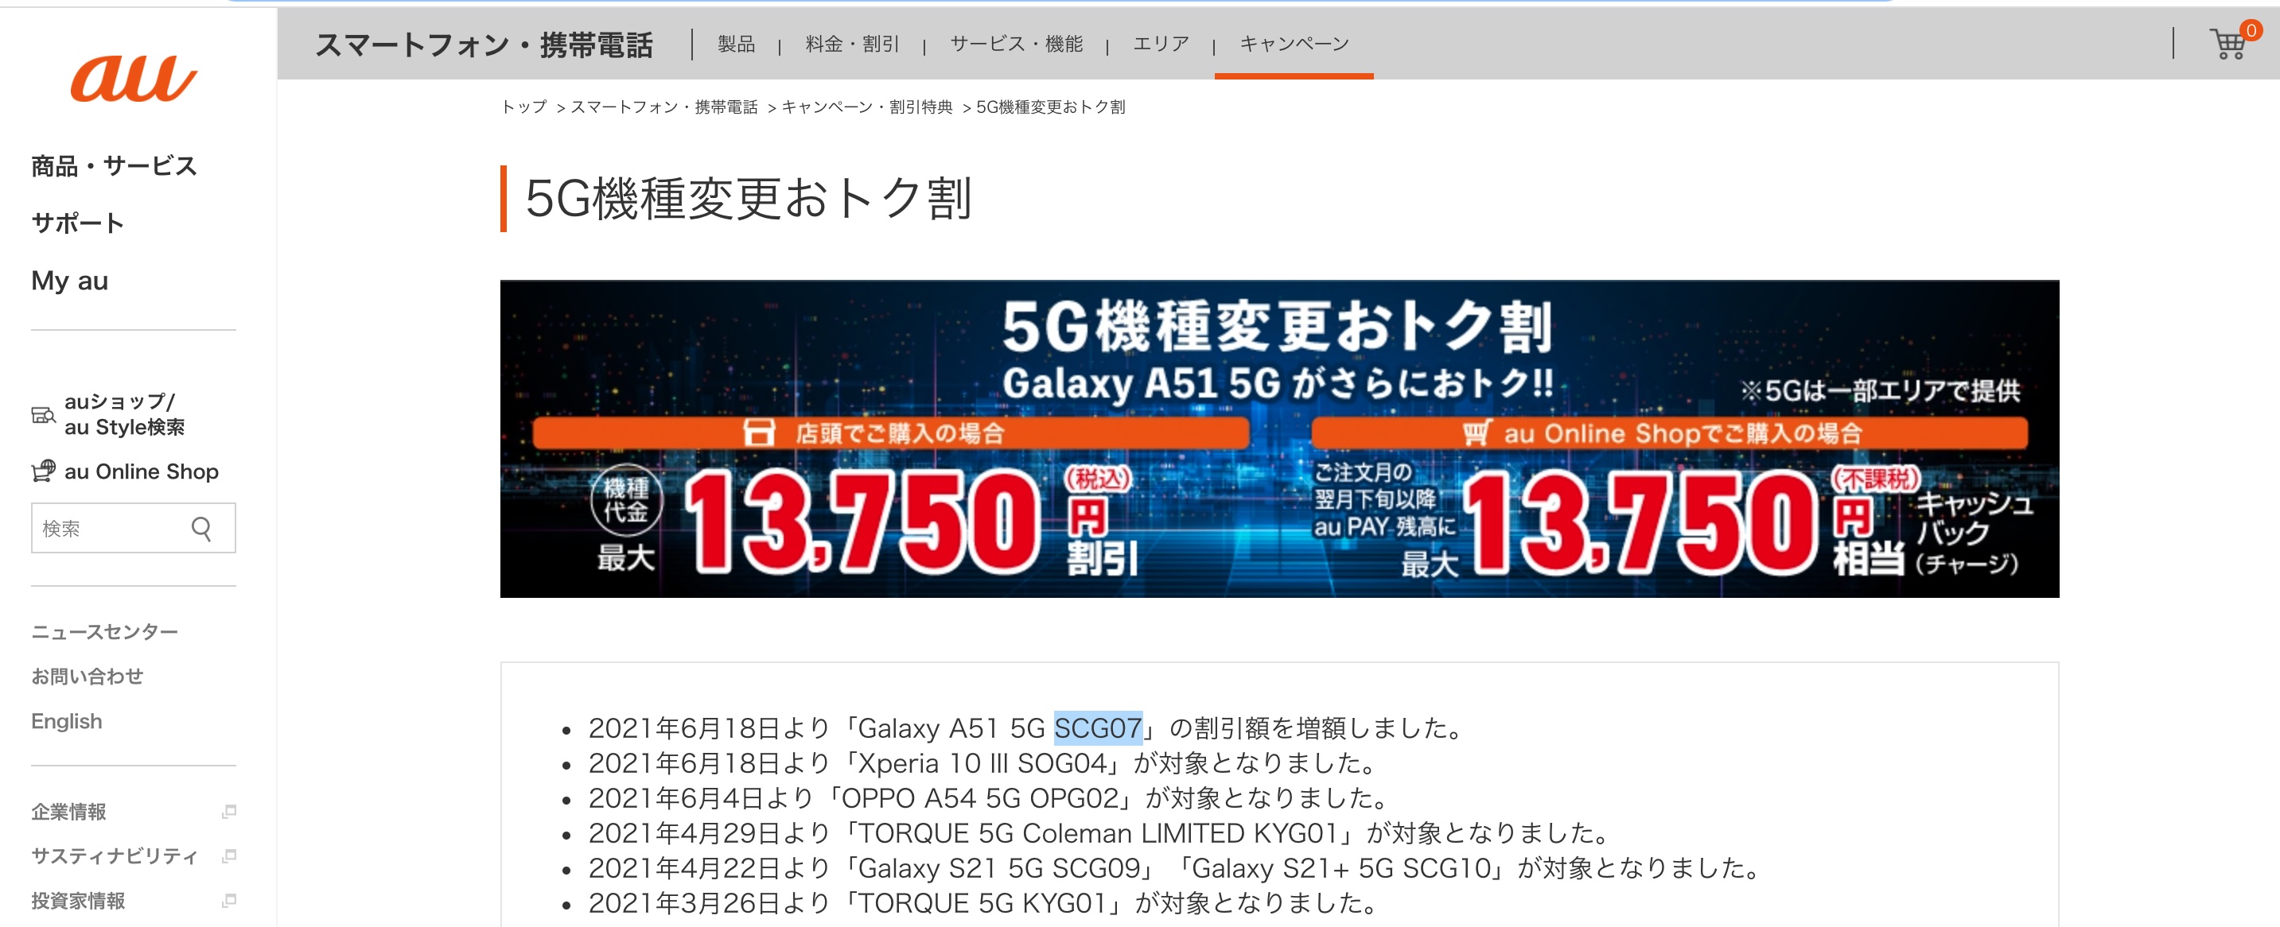The height and width of the screenshot is (927, 2280).
Task: Click the 検索 search input field
Action: click(x=107, y=528)
